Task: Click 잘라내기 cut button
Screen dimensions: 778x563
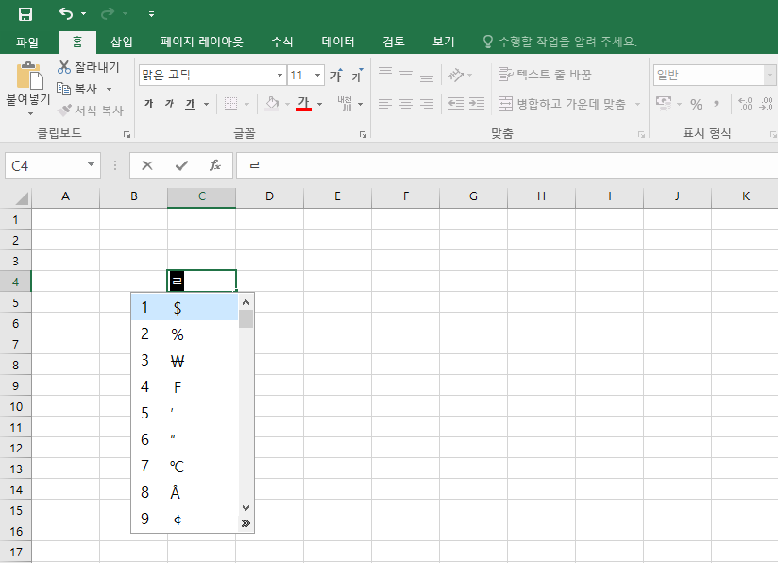Action: pyautogui.click(x=90, y=67)
